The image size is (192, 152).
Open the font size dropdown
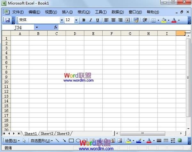[x=76, y=20]
